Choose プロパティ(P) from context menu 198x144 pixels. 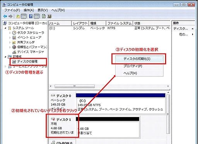[140, 66]
